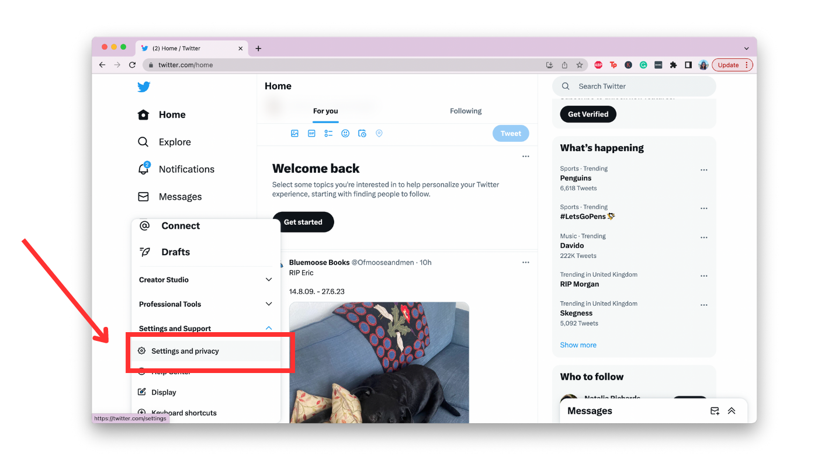Insert a poll with the poll icon
The width and height of the screenshot is (818, 467).
[328, 133]
